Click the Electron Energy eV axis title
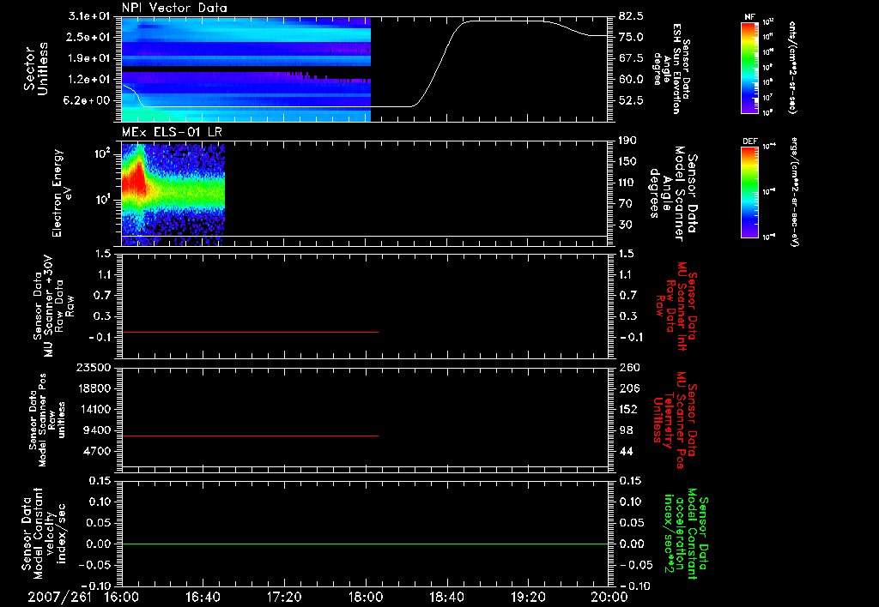 [61, 193]
